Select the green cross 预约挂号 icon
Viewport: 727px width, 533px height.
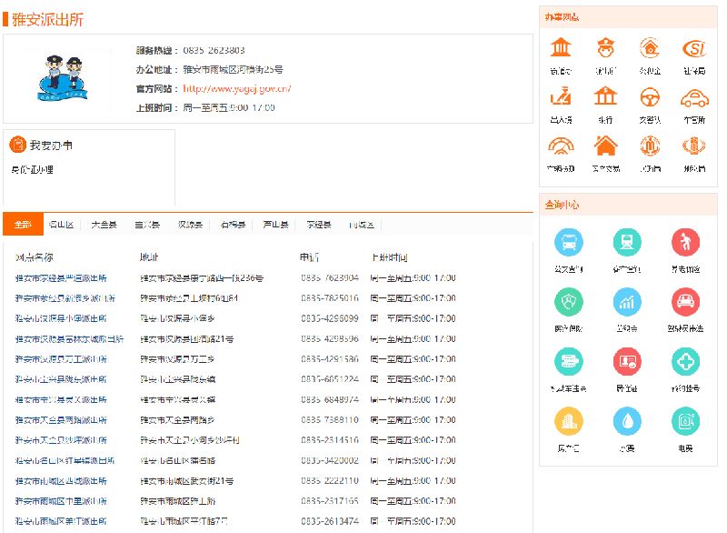click(x=685, y=361)
